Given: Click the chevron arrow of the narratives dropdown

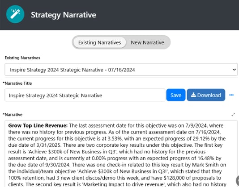Looking at the screenshot, I should 234,70.
